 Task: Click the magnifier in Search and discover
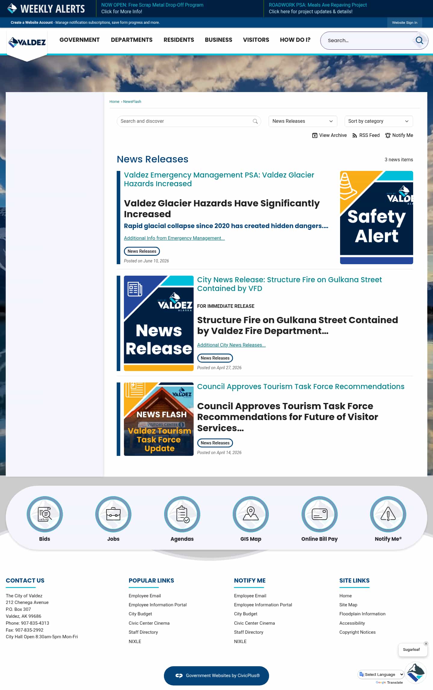pyautogui.click(x=255, y=121)
